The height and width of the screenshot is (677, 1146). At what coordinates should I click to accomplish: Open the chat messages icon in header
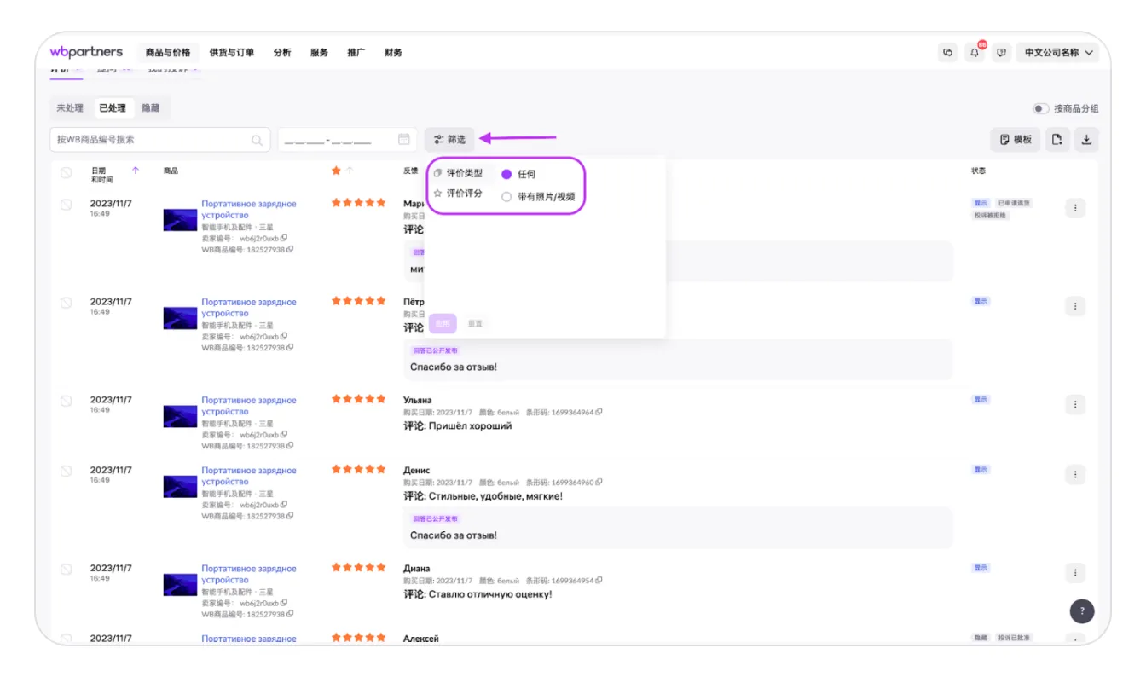[948, 53]
